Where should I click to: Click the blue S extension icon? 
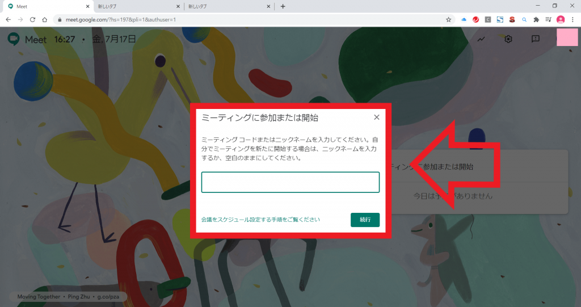click(x=500, y=20)
